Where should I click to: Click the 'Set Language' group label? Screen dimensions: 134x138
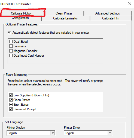coord(14,122)
